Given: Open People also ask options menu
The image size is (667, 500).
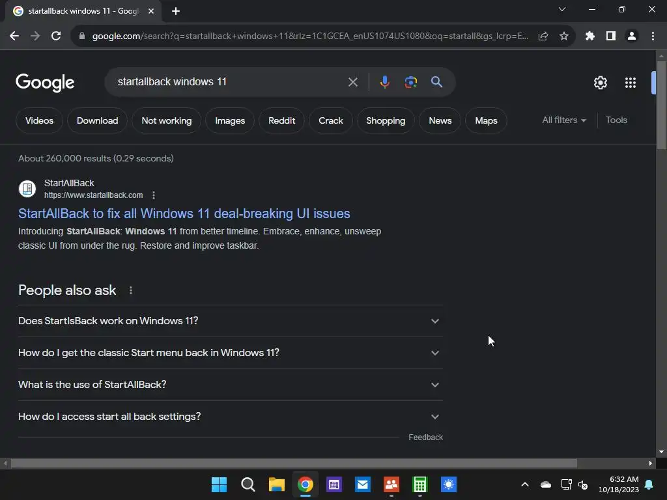Looking at the screenshot, I should (x=130, y=290).
